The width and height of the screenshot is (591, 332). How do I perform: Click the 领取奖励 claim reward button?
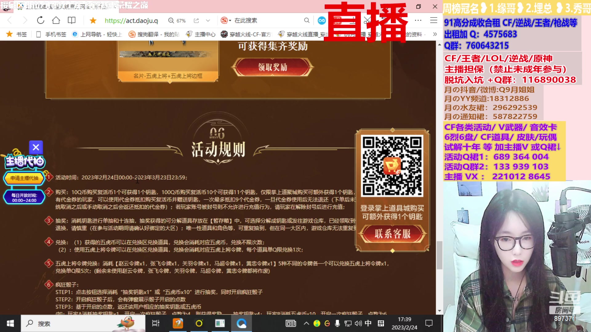(x=273, y=67)
